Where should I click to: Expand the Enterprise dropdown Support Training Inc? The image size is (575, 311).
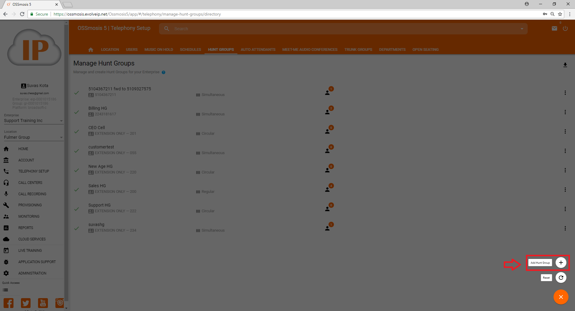(33, 121)
